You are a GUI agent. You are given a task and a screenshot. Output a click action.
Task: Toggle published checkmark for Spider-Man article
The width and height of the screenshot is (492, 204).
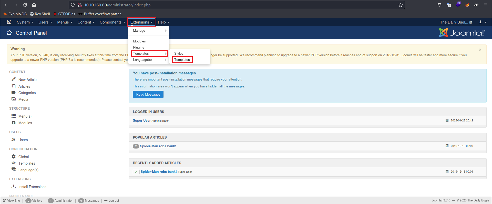[136, 172]
